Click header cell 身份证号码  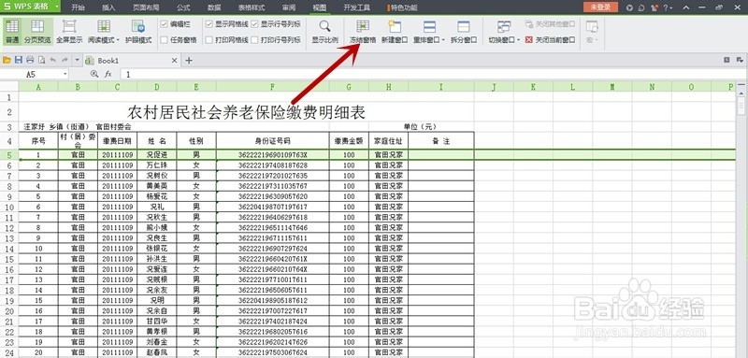[x=272, y=141]
